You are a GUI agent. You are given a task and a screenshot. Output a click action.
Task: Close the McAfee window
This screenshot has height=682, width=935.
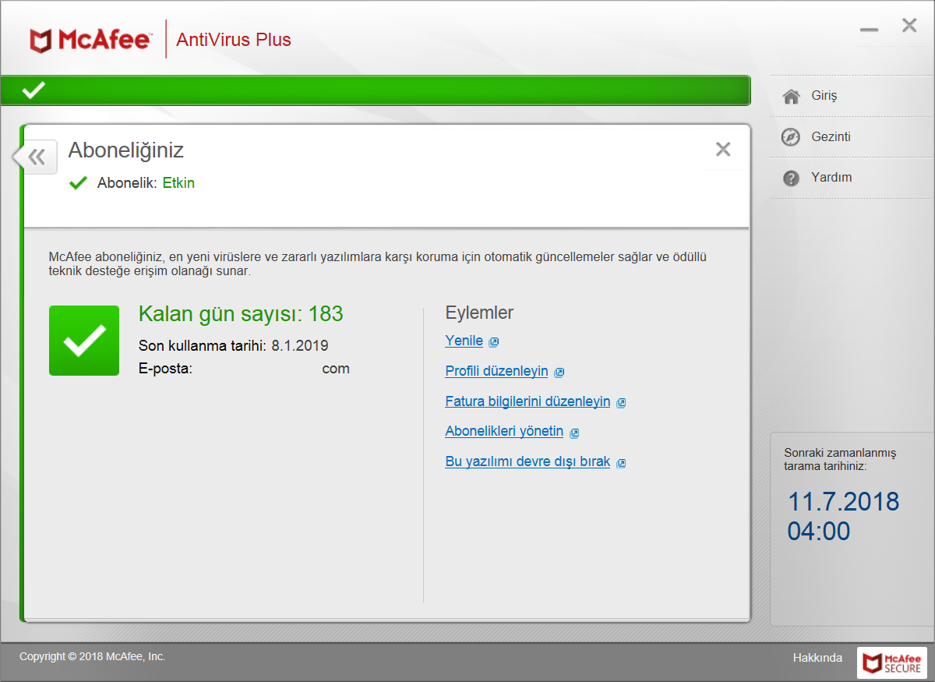tap(909, 26)
